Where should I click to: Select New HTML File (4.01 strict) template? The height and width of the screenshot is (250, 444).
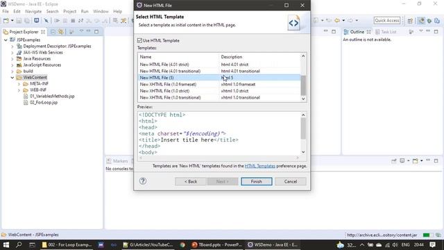(x=219, y=65)
